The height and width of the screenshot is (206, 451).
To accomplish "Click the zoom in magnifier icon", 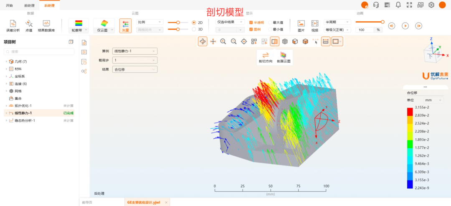I will point(223,41).
